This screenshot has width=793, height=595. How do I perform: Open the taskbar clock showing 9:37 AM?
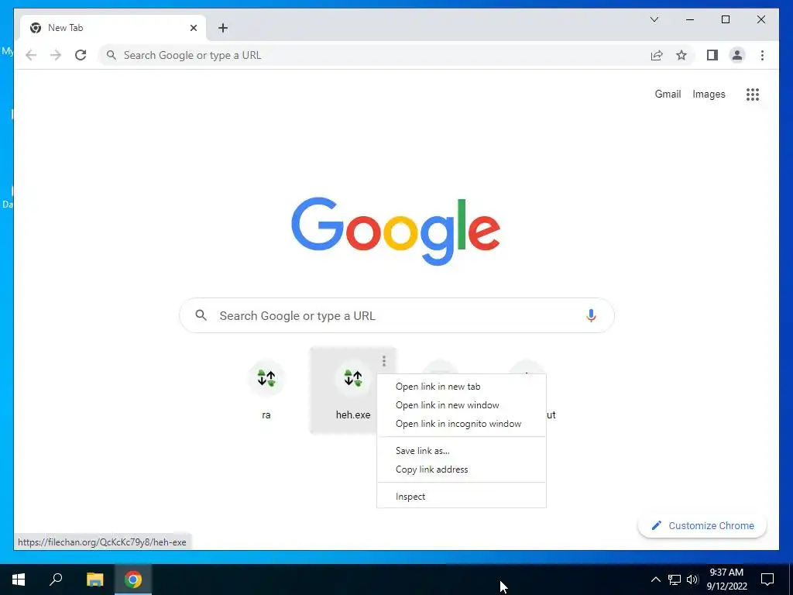[x=726, y=580]
